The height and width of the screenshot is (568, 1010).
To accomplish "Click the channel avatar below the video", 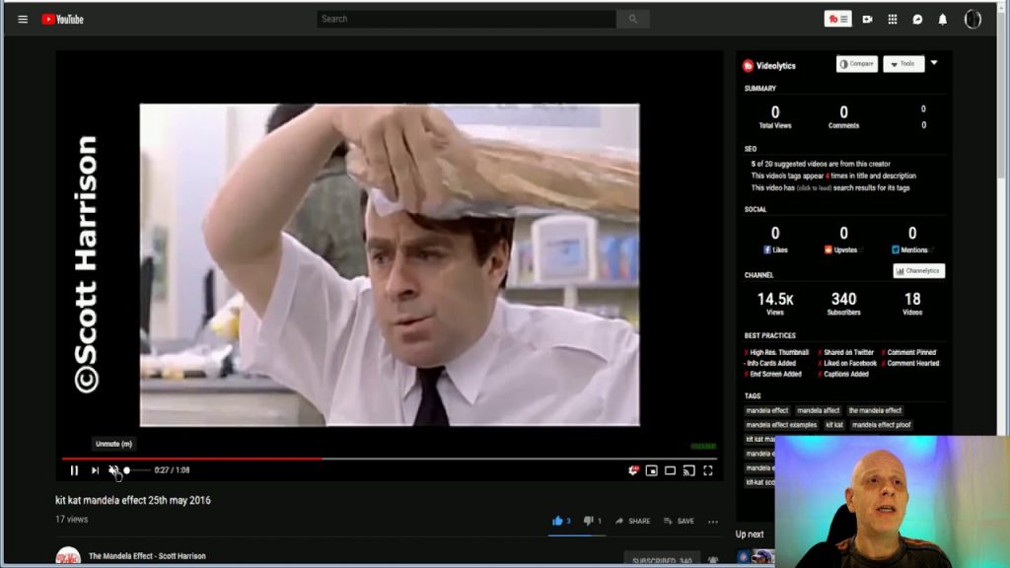I will point(68,556).
